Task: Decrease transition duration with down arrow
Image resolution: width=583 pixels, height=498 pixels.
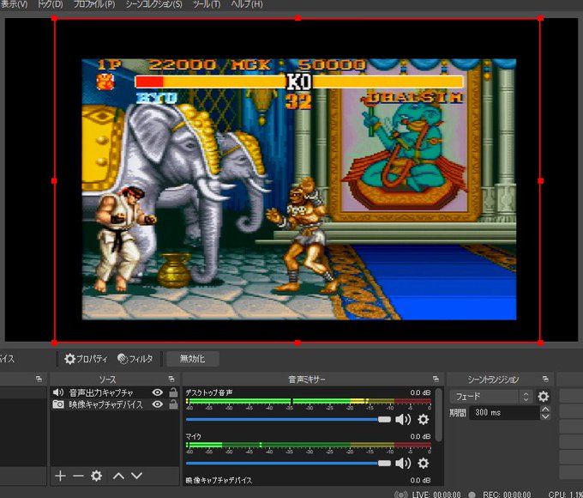Action: pos(545,416)
